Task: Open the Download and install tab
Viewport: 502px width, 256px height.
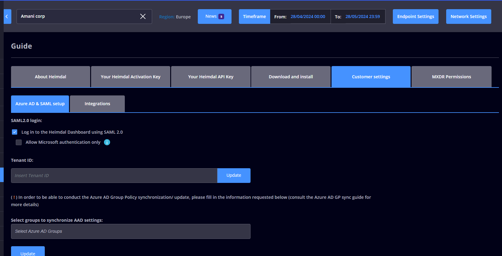Action: click(291, 77)
